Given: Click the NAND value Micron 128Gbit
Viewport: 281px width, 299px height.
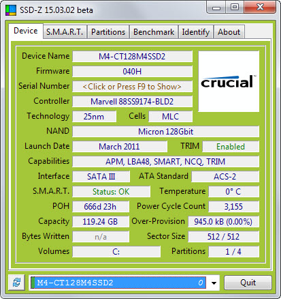Looking at the screenshot, I should [x=165, y=132].
